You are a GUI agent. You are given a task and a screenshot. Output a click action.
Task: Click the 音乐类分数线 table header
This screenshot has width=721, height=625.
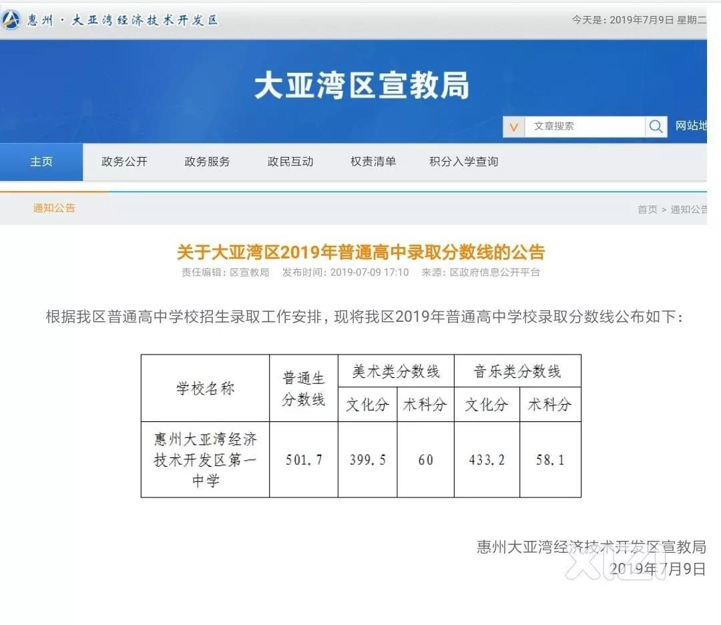click(x=517, y=371)
